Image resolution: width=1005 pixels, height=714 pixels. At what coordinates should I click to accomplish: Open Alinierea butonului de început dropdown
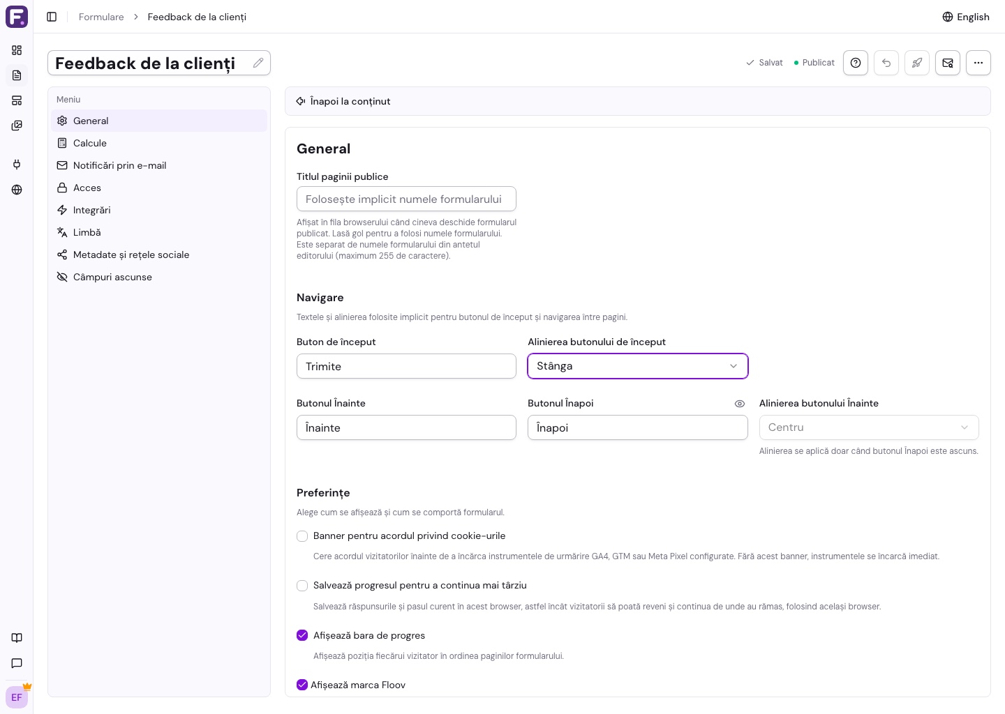638,366
